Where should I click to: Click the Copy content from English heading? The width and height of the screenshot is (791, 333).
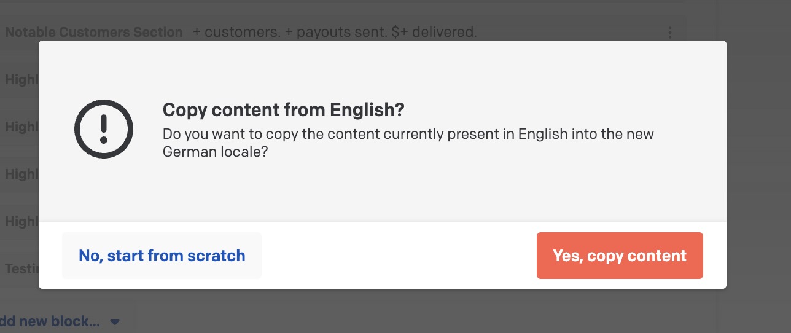click(x=284, y=111)
